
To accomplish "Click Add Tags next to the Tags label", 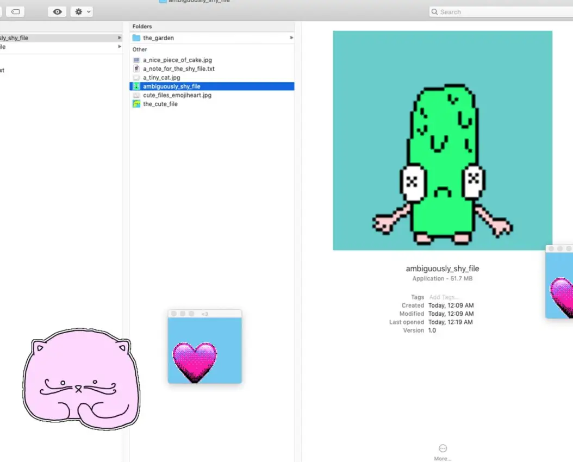I will click(443, 297).
